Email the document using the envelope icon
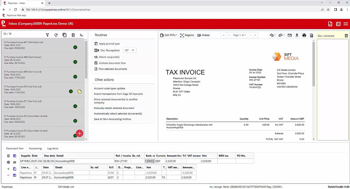 (290, 35)
